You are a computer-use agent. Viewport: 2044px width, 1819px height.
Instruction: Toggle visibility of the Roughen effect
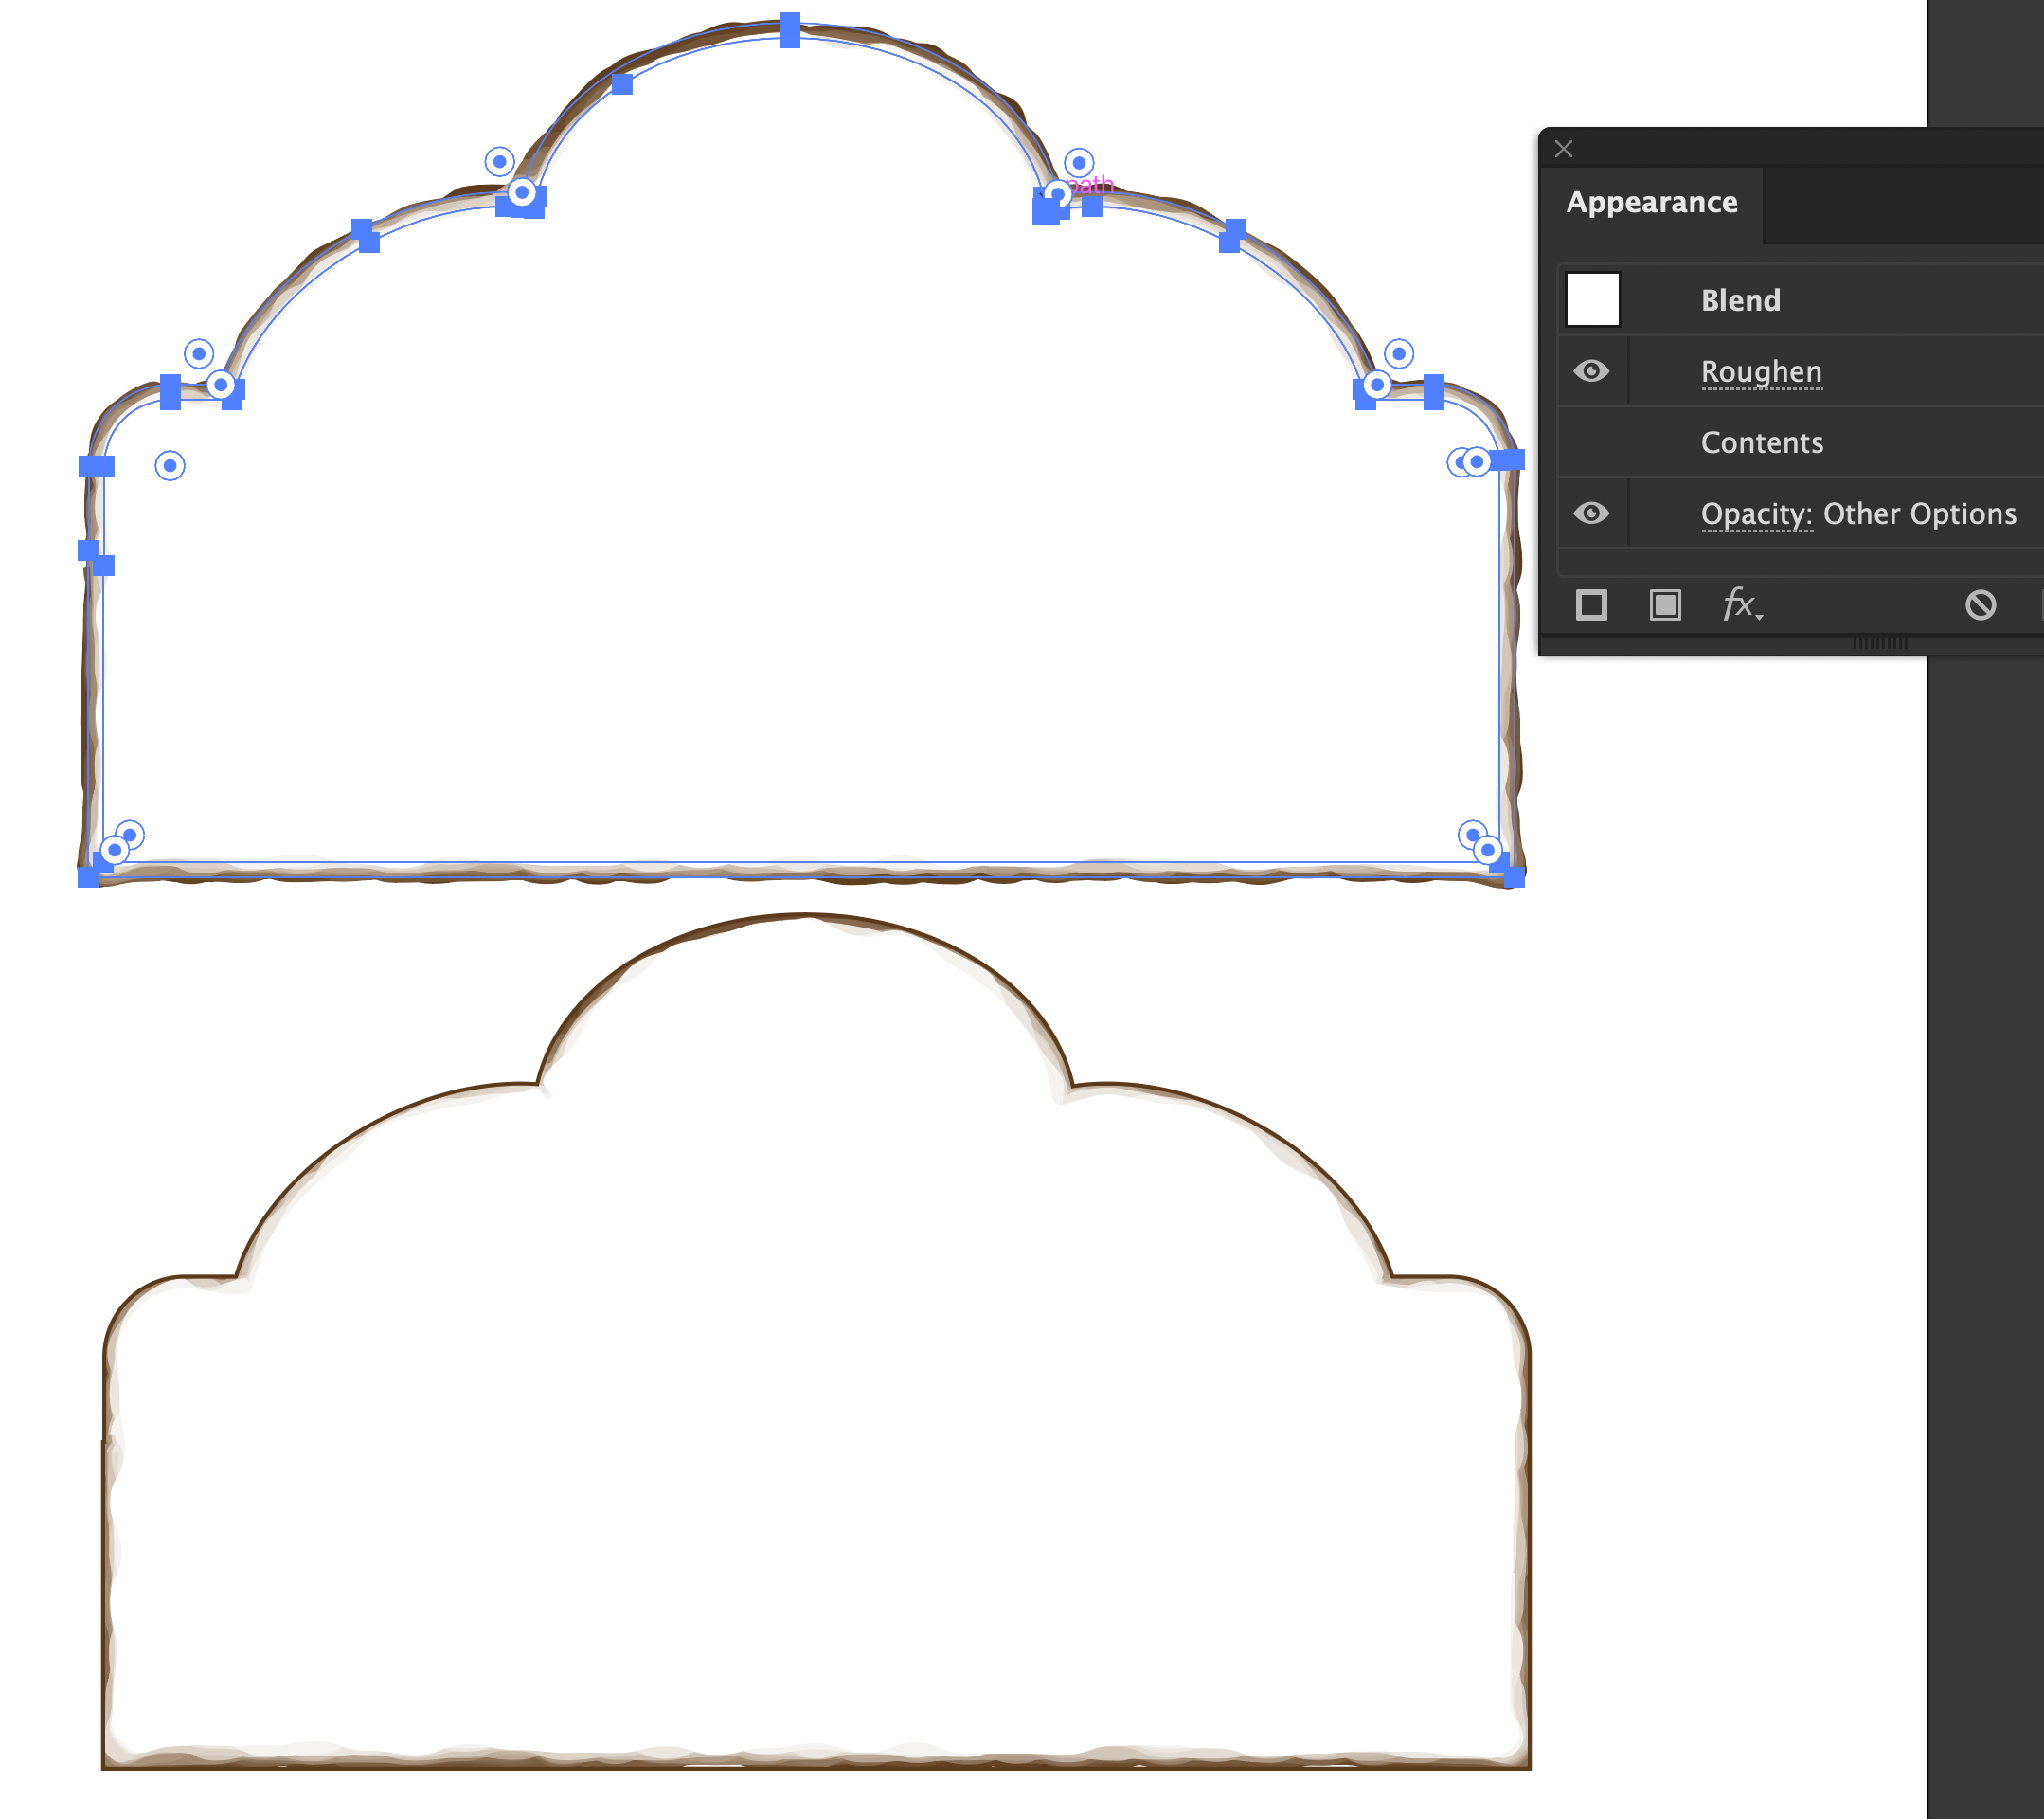(x=1592, y=371)
